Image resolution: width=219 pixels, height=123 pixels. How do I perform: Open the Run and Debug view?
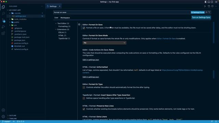[3, 27]
